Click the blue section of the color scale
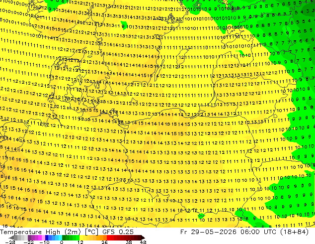Viewport: 315px width, 244px height. click(x=54, y=238)
